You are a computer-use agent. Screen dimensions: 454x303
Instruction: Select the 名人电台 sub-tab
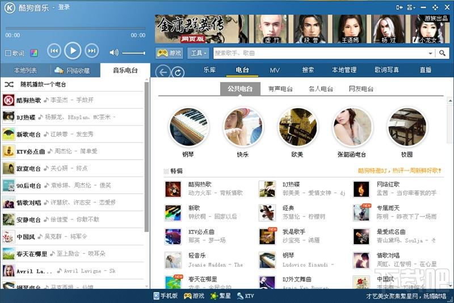[x=321, y=89]
